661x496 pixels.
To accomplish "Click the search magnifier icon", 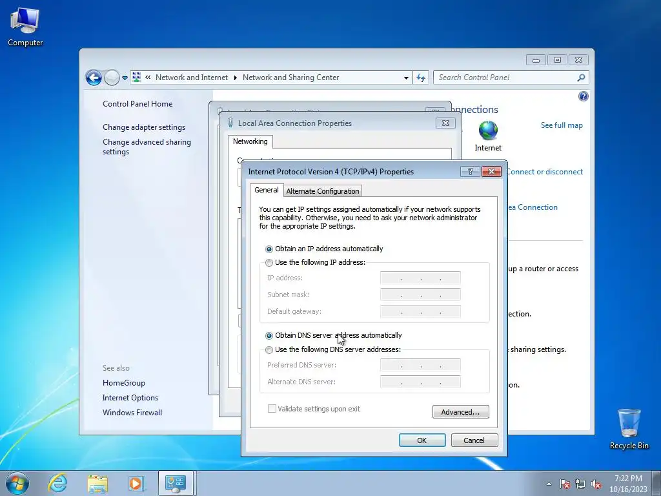I will coord(582,77).
